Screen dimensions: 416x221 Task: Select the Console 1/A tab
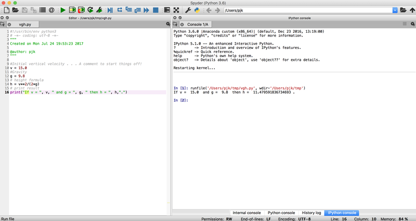pyautogui.click(x=198, y=24)
